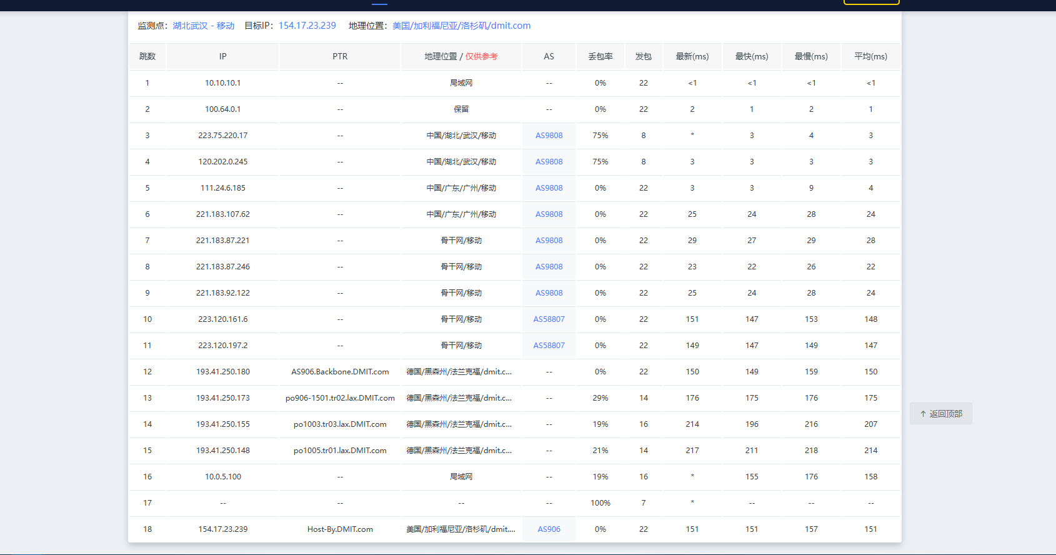1056x555 pixels.
Task: Open AS9808 link for 221.183.87.246
Action: pyautogui.click(x=549, y=267)
